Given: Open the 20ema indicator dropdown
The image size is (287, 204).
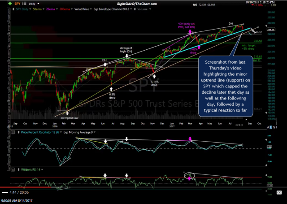Looking at the screenshot, I should [57, 9].
